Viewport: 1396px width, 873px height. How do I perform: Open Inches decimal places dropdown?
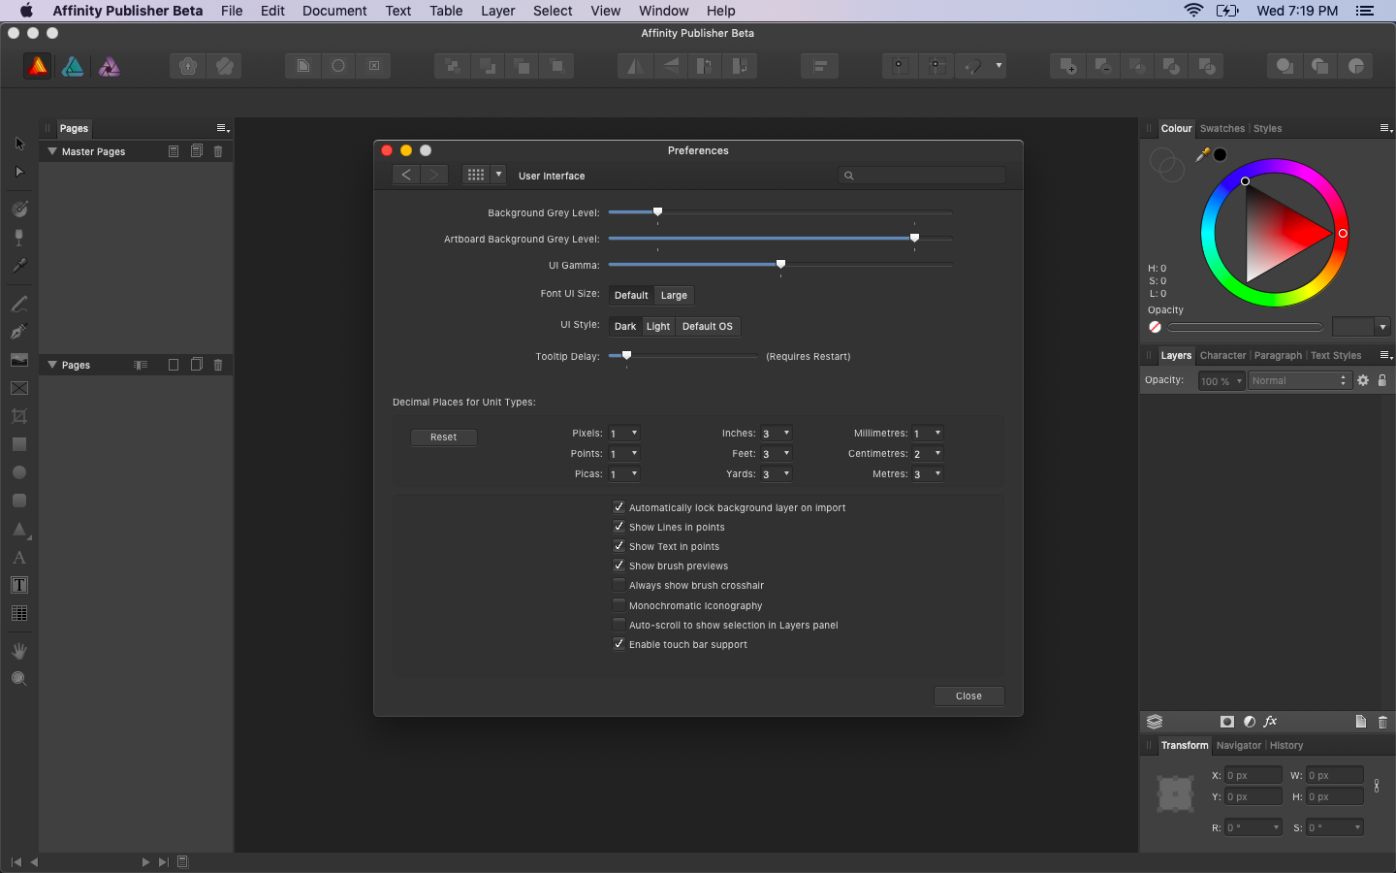(x=777, y=434)
